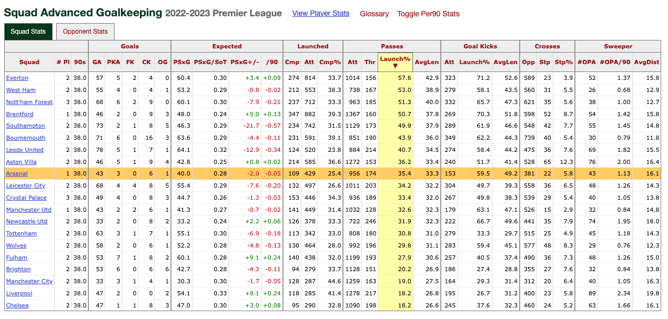Open the Leeds United squad link
Screen dimensions: 668x319
25,150
